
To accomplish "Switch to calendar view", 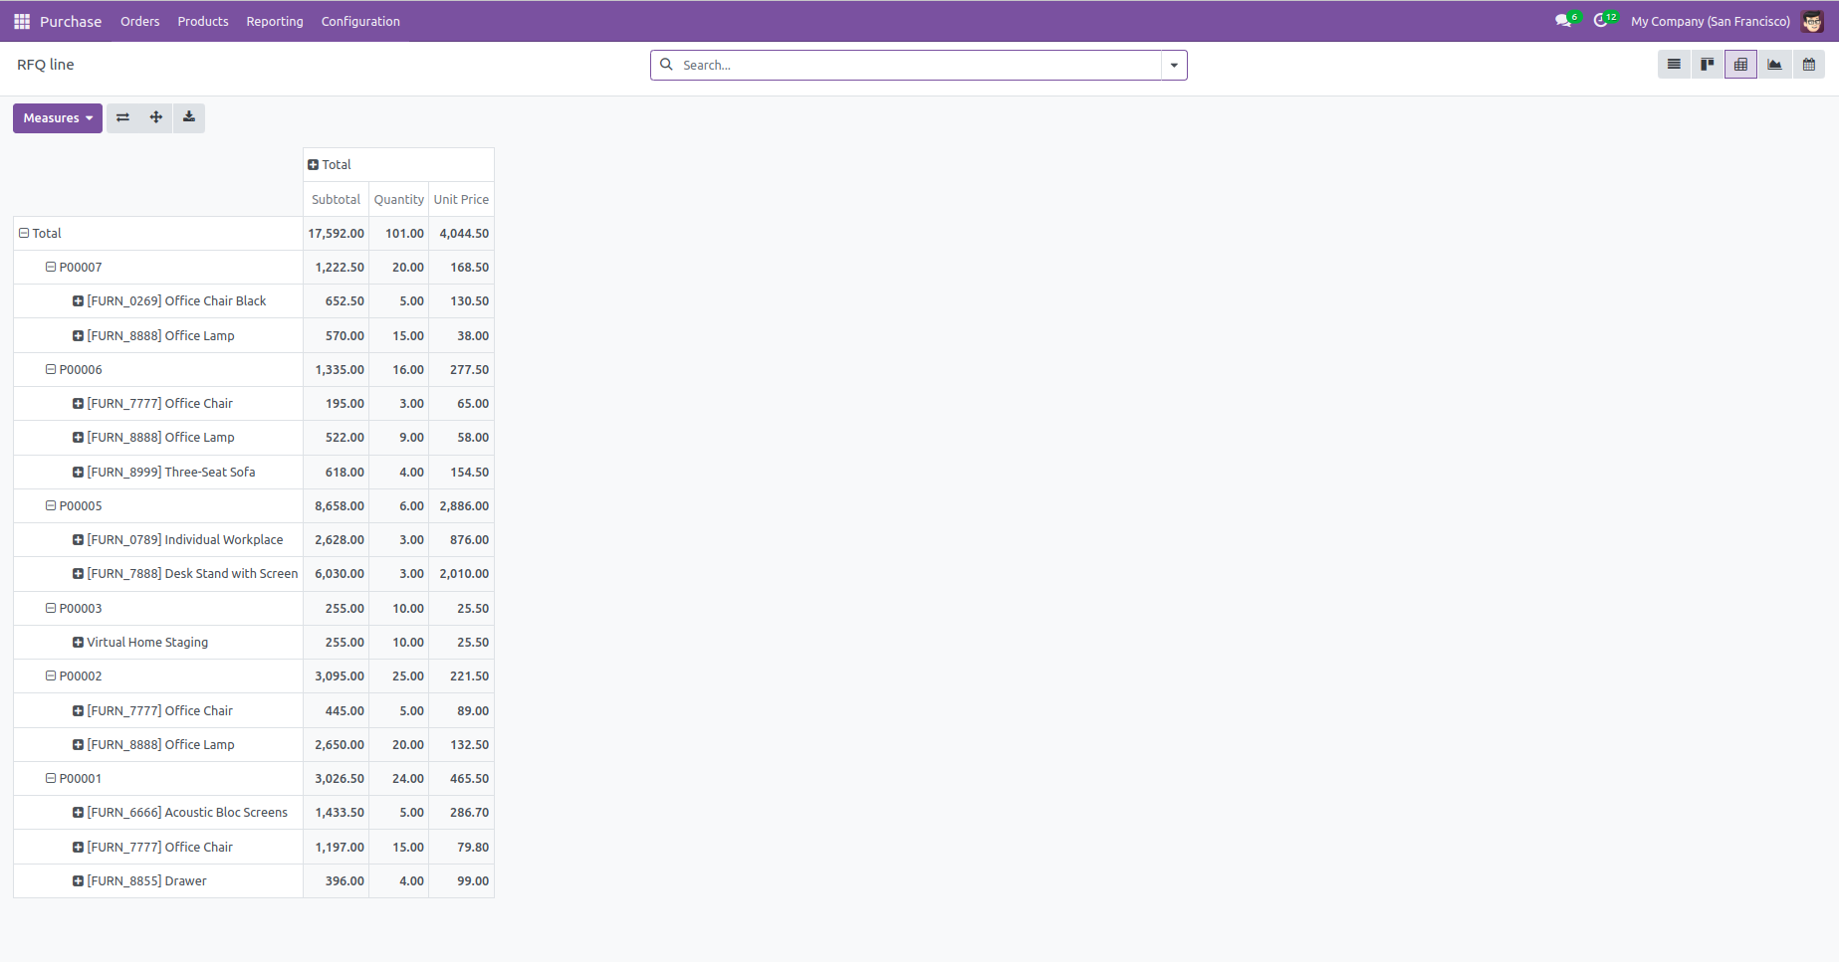I will click(x=1808, y=65).
